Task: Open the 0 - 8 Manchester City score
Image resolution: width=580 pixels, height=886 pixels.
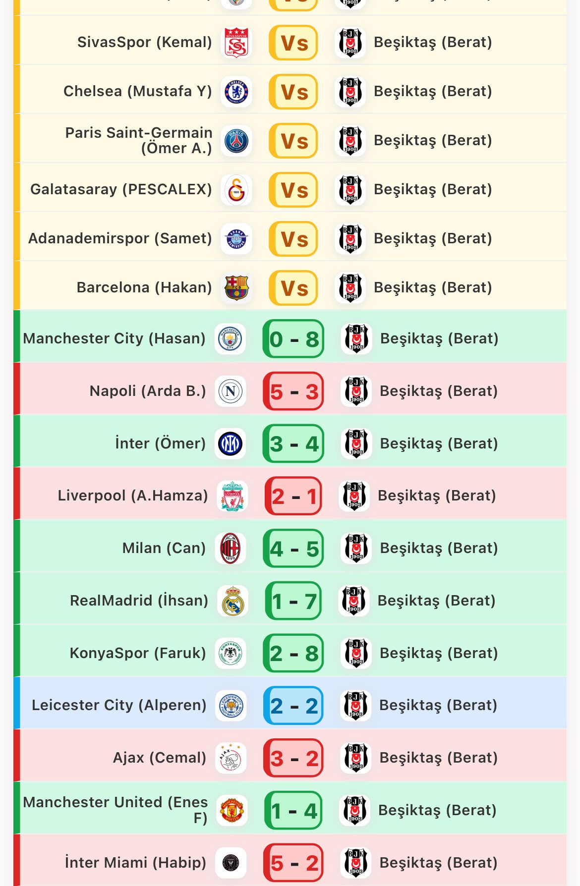Action: coord(293,339)
